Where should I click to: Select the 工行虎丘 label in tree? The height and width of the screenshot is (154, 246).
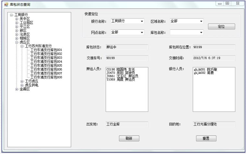[x=31, y=81]
